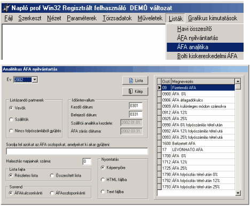The image size is (250, 206).
Task: Select the ÁFA analitika menu entry
Action: pos(205,47)
